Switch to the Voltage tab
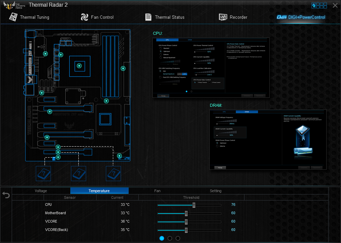Screen dimensions: 341x243 [41, 191]
